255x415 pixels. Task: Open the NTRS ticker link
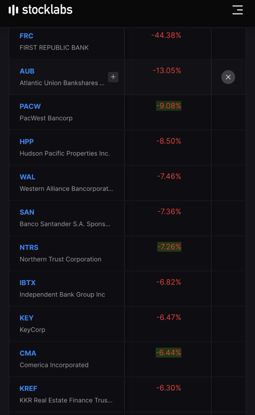coord(29,247)
